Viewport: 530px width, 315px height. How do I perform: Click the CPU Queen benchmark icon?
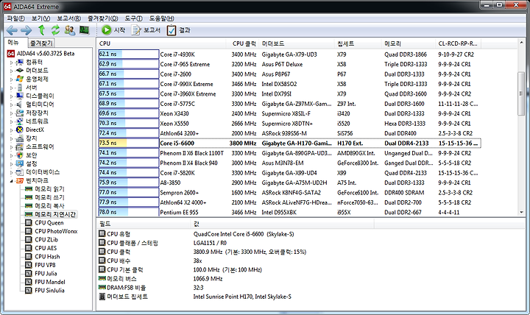[29, 223]
